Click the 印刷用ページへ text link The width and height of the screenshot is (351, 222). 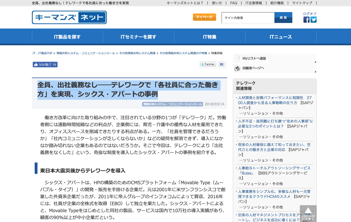tap(253, 68)
